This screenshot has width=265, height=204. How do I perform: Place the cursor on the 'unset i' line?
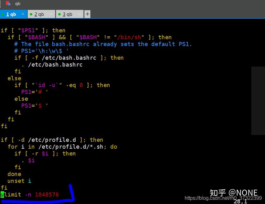[19, 181]
